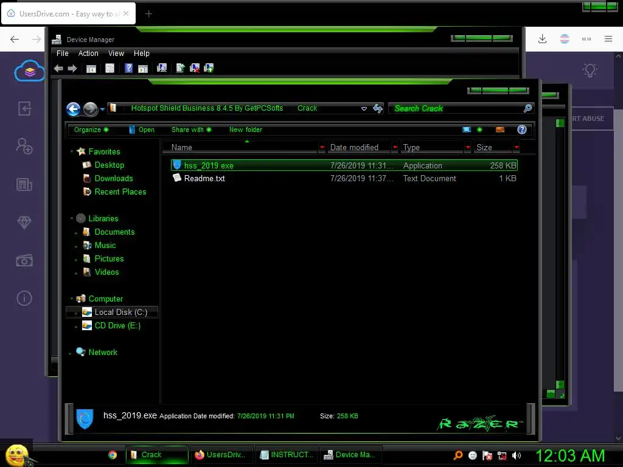623x467 pixels.
Task: Open Name column filter dropdown arrow
Action: (x=322, y=147)
